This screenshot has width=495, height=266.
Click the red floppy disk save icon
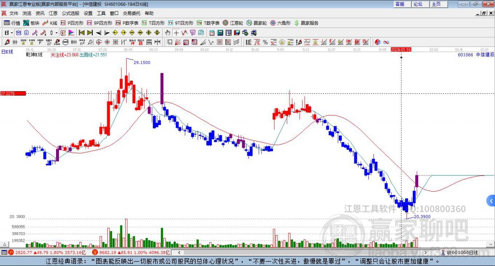[x=237, y=33]
